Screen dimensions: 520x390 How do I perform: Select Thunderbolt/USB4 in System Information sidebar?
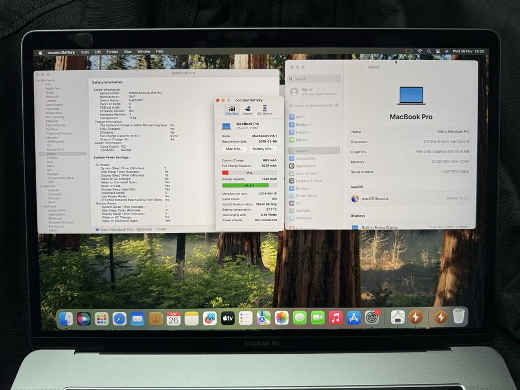click(x=60, y=178)
